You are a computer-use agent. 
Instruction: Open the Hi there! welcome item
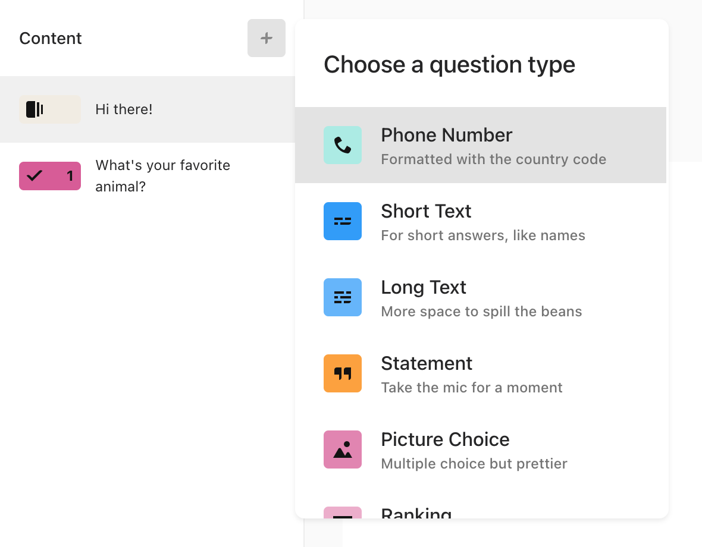click(x=148, y=109)
